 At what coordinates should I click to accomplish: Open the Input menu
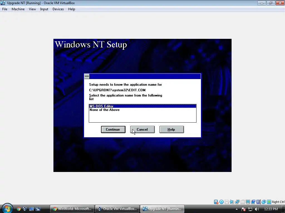click(44, 9)
